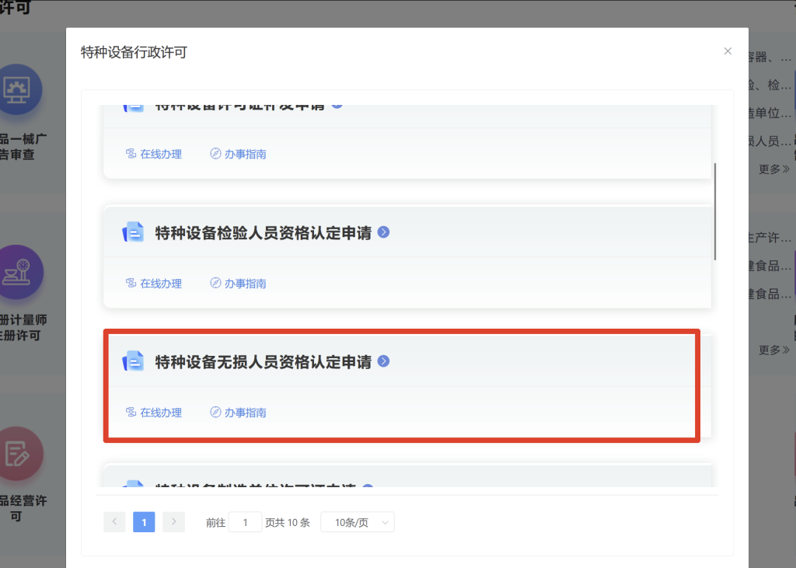This screenshot has width=796, height=568.
Task: Click the 特种设备行政许可 dialog heading
Action: (x=134, y=52)
